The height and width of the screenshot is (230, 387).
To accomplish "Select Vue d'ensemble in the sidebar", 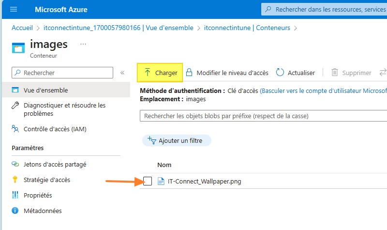I will click(66, 90).
